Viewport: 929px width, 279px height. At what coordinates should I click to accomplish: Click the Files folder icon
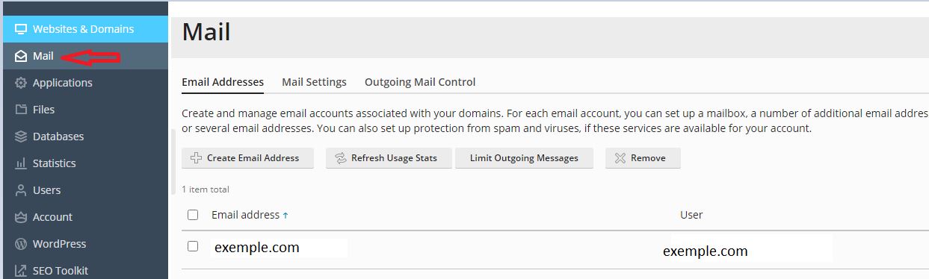point(21,110)
